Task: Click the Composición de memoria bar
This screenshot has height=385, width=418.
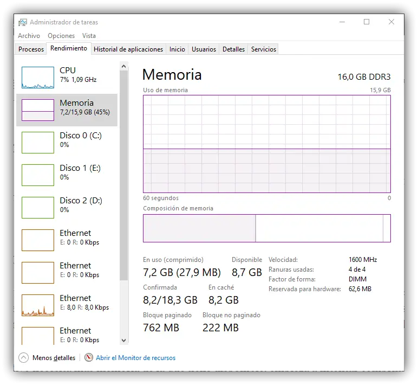Action: [x=266, y=228]
